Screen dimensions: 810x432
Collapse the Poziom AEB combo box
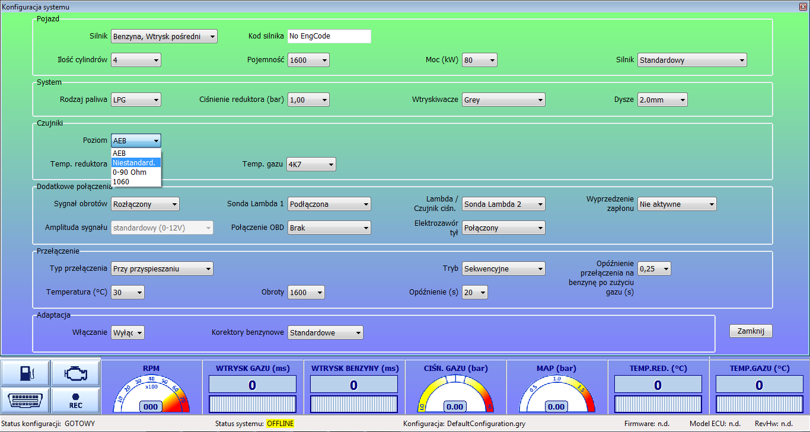point(136,140)
